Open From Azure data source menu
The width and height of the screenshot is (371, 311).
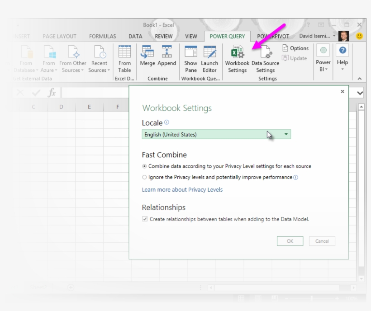coord(49,59)
